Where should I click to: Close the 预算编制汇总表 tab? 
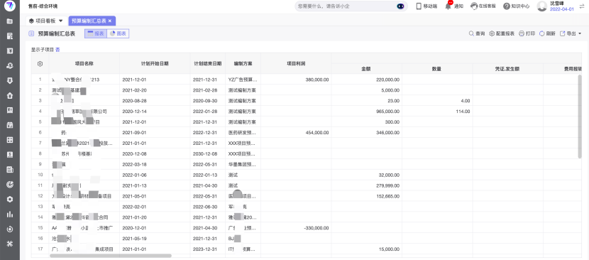click(110, 21)
